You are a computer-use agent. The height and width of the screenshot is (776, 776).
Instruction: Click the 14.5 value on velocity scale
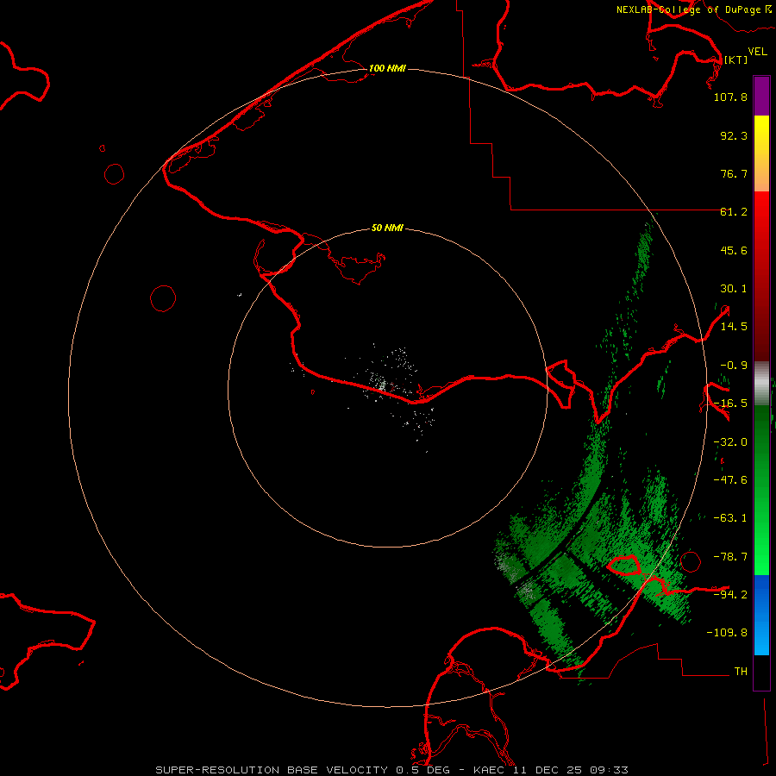point(734,327)
